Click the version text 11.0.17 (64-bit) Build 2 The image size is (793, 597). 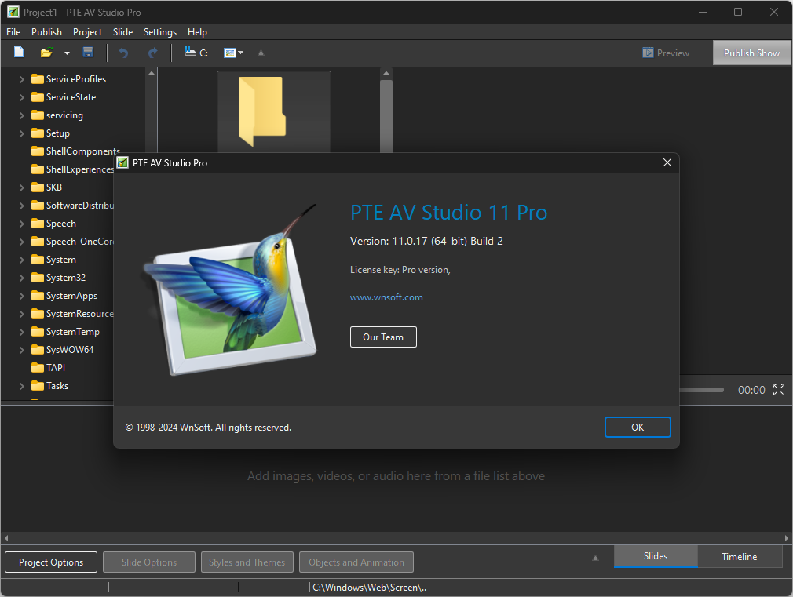pos(448,241)
